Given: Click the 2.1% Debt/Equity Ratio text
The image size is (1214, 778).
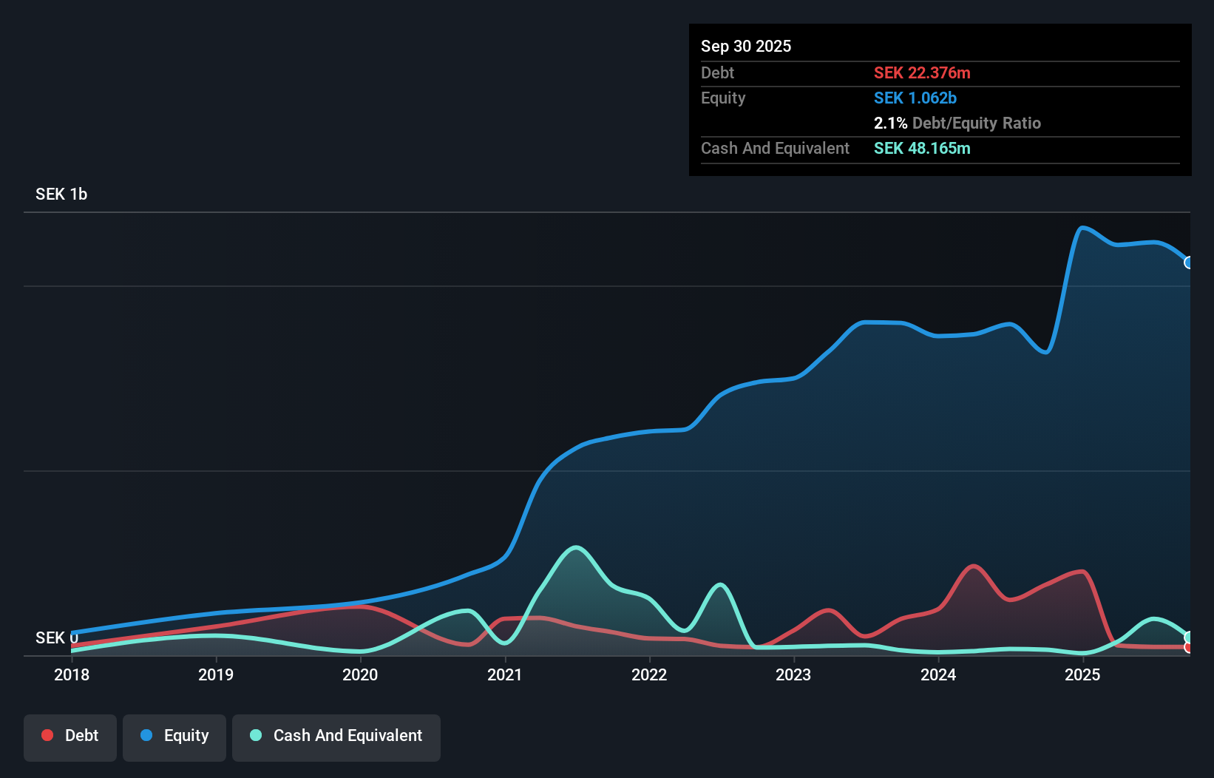Looking at the screenshot, I should point(957,123).
